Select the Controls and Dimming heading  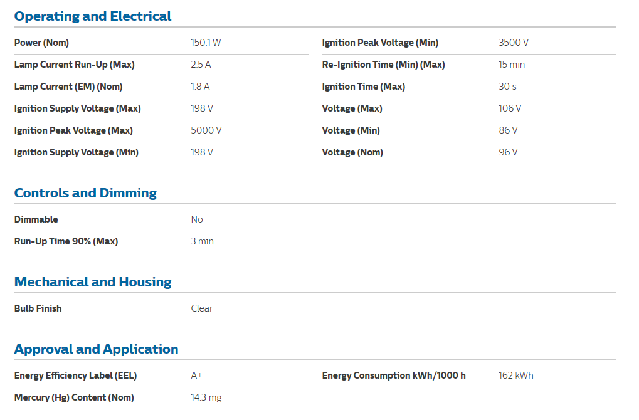[x=85, y=193]
